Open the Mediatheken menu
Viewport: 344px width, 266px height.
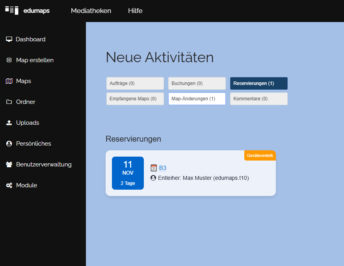[91, 11]
